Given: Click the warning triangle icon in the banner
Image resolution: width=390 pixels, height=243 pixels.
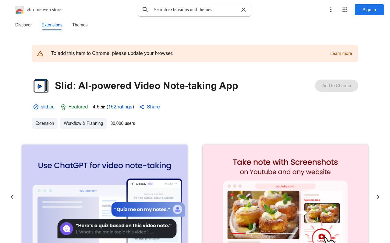Looking at the screenshot, I should tap(40, 53).
